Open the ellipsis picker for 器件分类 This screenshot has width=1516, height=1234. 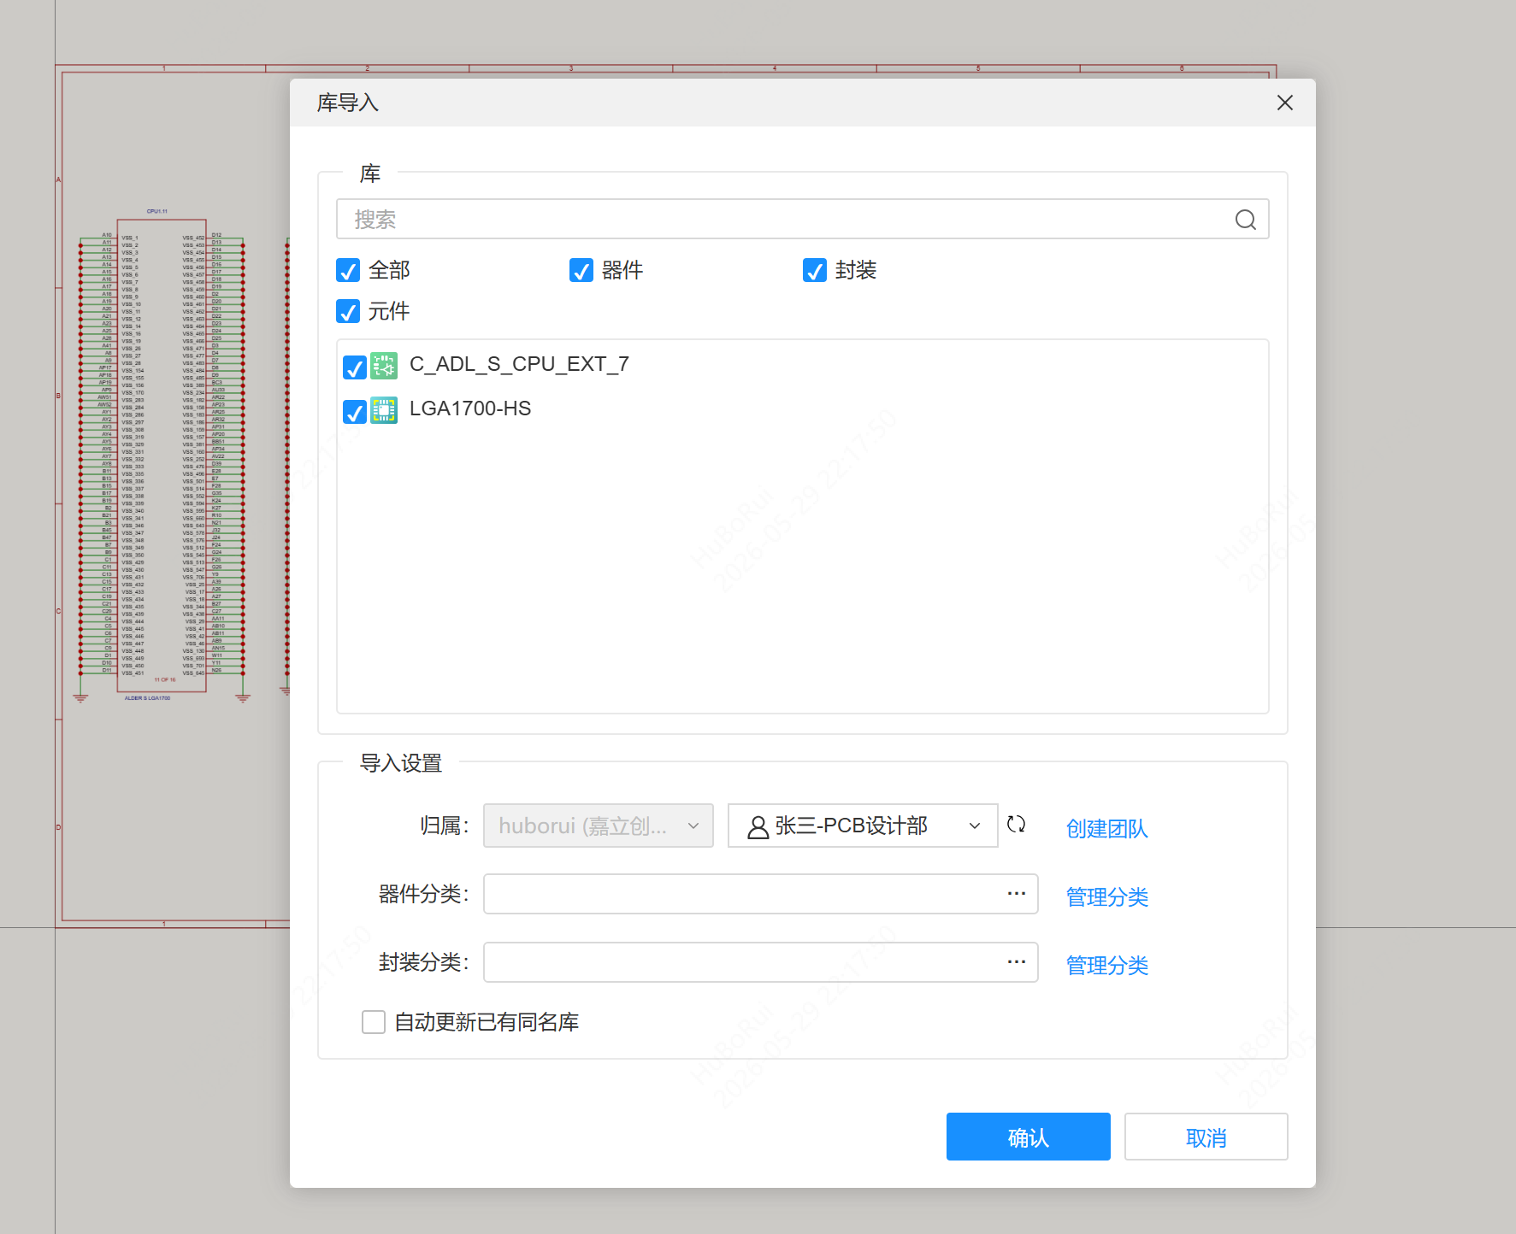[1016, 894]
